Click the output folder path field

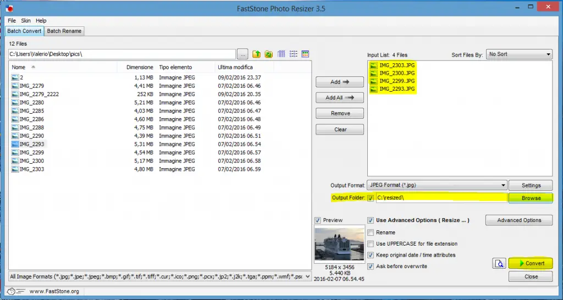point(441,198)
